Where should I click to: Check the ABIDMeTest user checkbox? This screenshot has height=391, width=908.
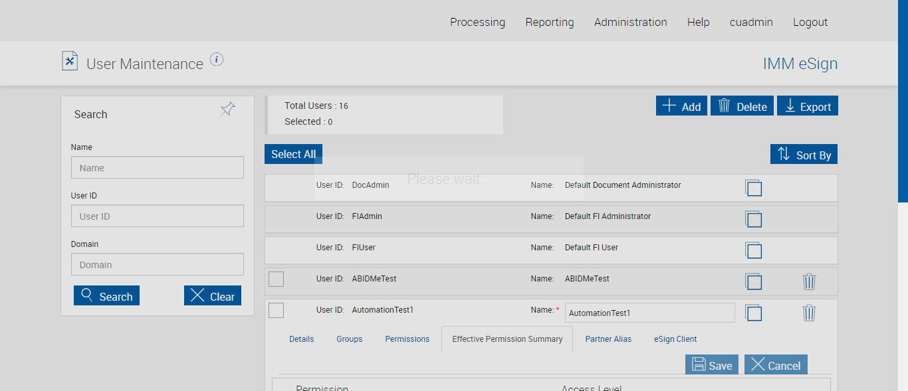click(276, 279)
